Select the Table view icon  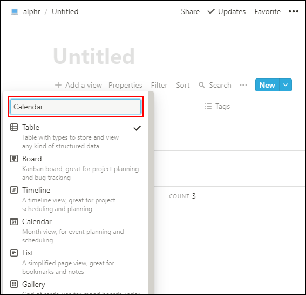tap(14, 127)
